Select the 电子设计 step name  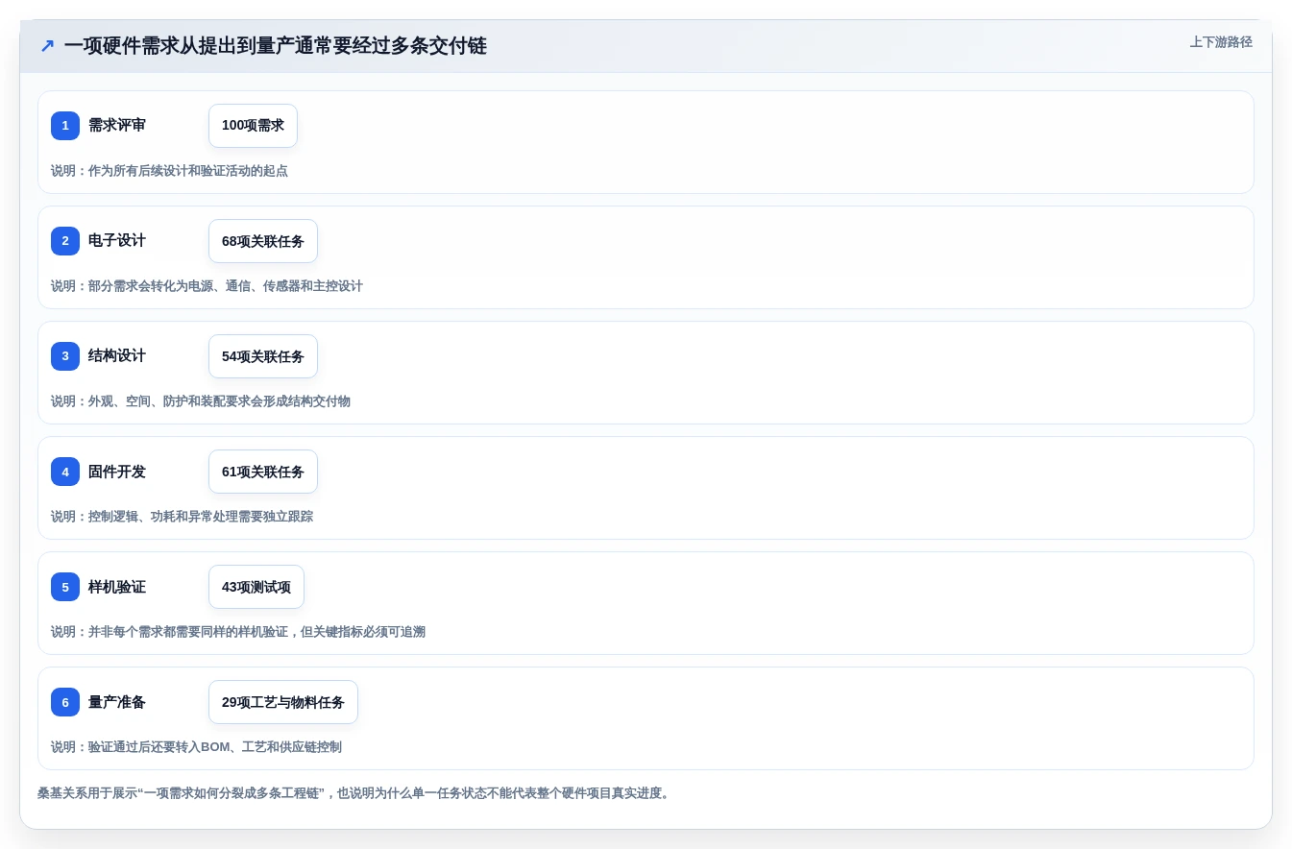[117, 241]
